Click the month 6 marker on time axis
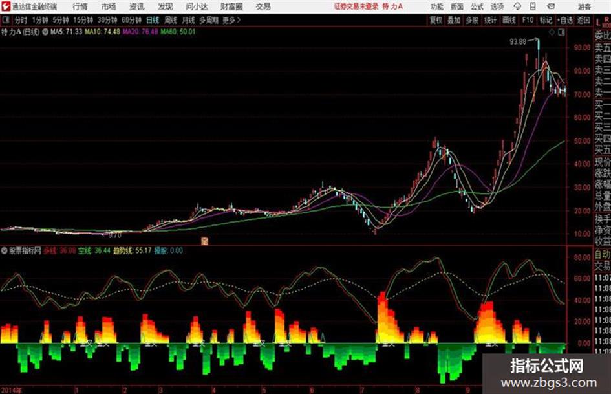This screenshot has height=394, width=611. pyautogui.click(x=312, y=390)
